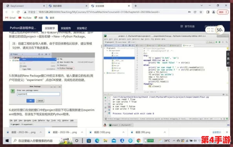Show hidden system tray icons chevron
The width and height of the screenshot is (233, 147).
(x=174, y=141)
